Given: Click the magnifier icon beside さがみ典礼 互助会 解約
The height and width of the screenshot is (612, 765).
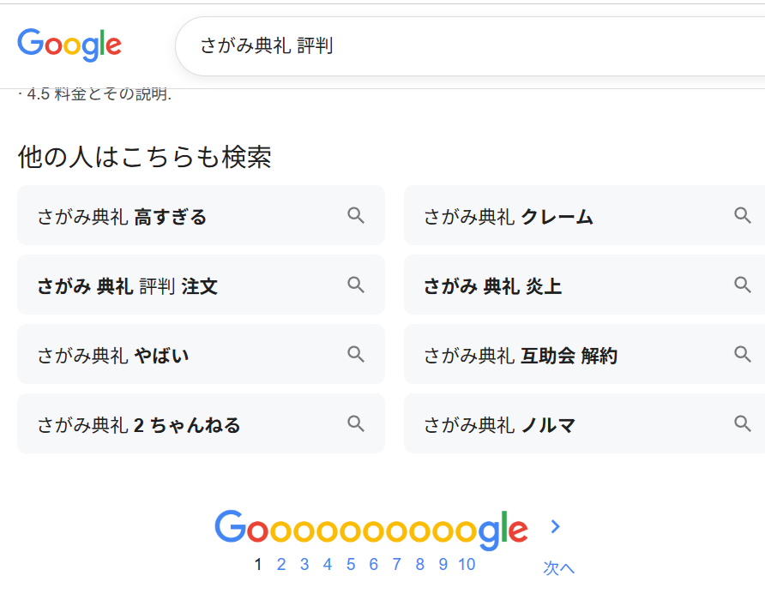Looking at the screenshot, I should pyautogui.click(x=741, y=354).
